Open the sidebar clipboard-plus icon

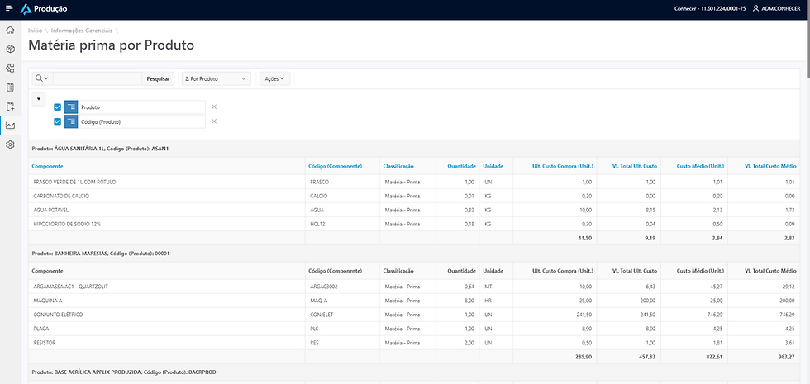(10, 107)
